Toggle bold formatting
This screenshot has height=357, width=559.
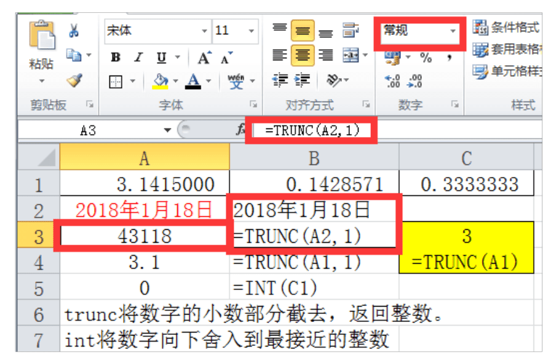tap(116, 55)
